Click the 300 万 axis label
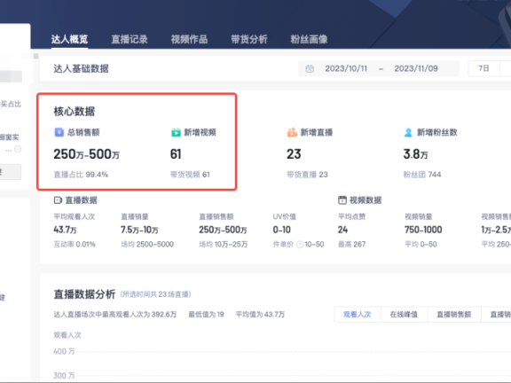Viewport: 511px width, 383px height. tap(64, 376)
